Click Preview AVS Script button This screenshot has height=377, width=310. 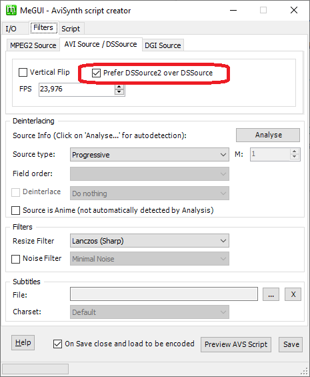click(236, 344)
